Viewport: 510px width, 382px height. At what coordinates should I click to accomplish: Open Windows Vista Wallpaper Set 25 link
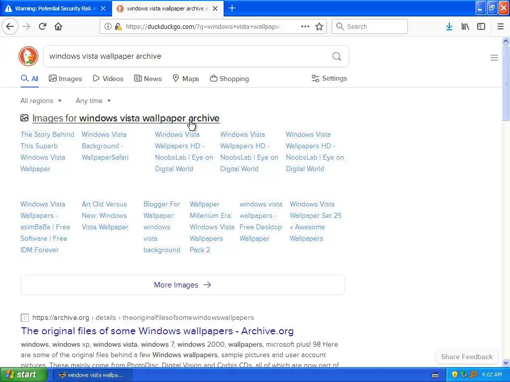click(x=315, y=221)
